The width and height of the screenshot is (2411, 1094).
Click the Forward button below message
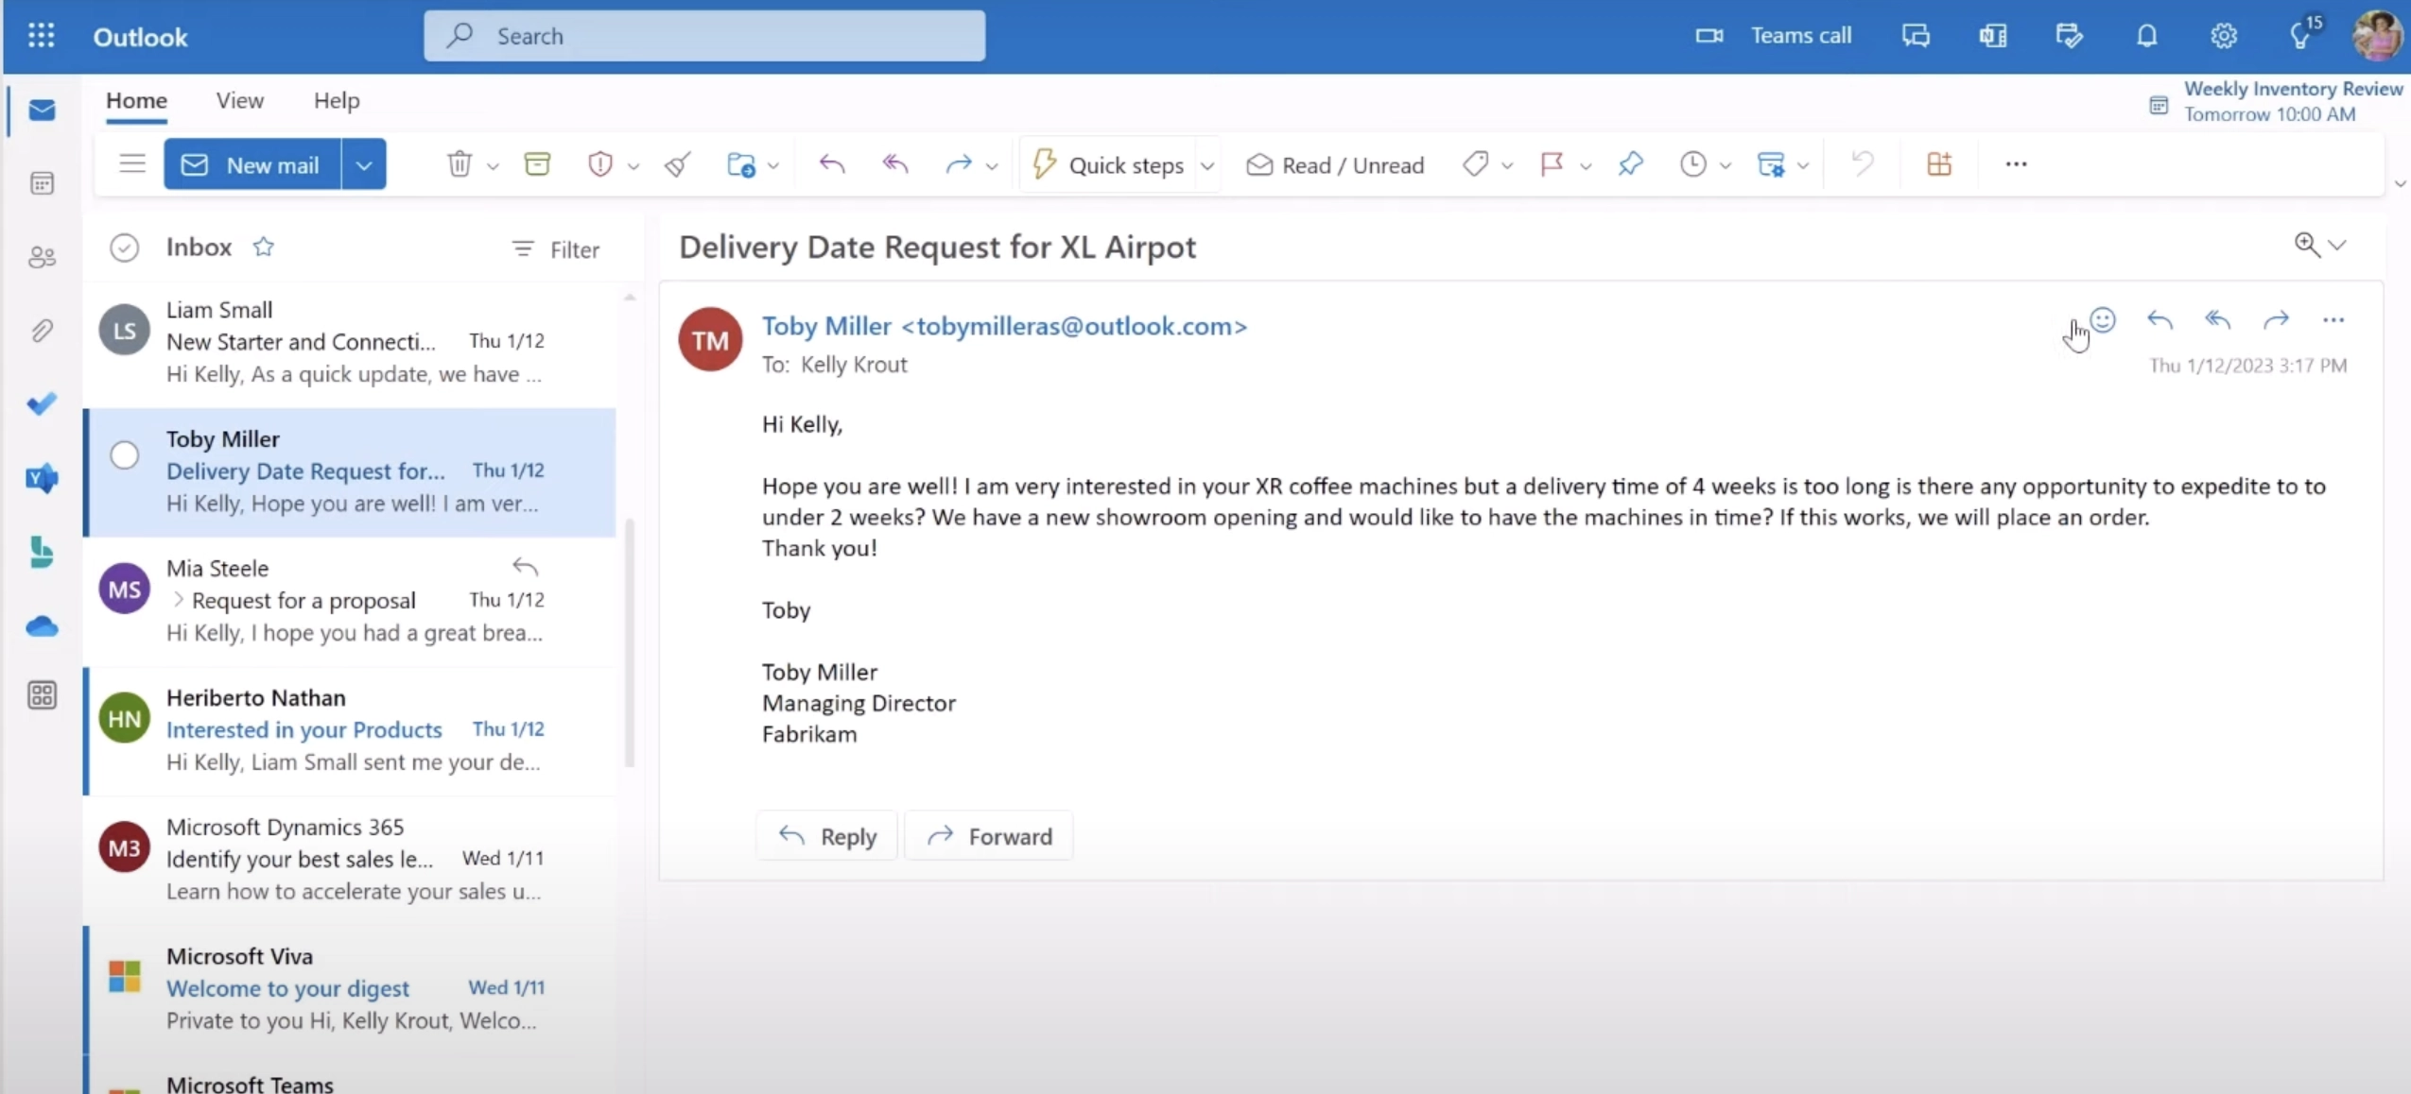click(989, 836)
